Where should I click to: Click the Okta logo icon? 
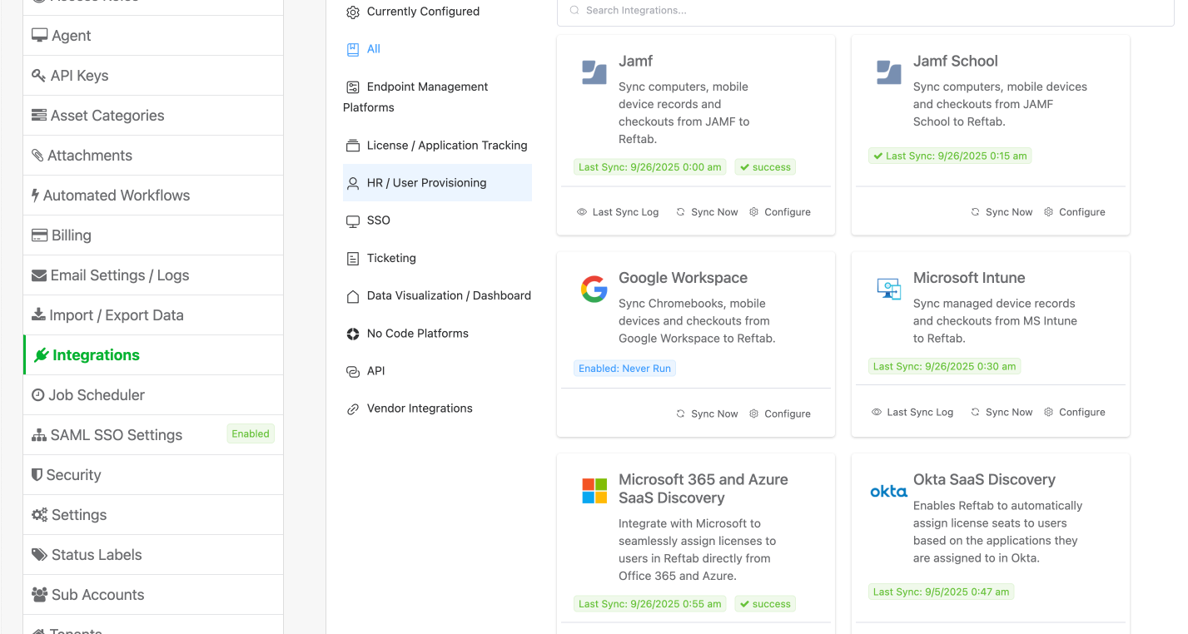tap(887, 491)
